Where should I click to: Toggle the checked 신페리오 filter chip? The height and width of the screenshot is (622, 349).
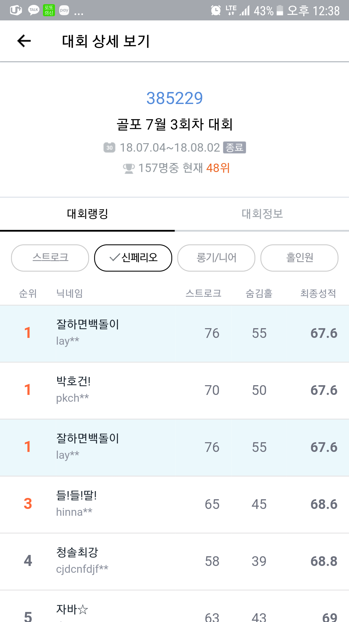tap(133, 258)
